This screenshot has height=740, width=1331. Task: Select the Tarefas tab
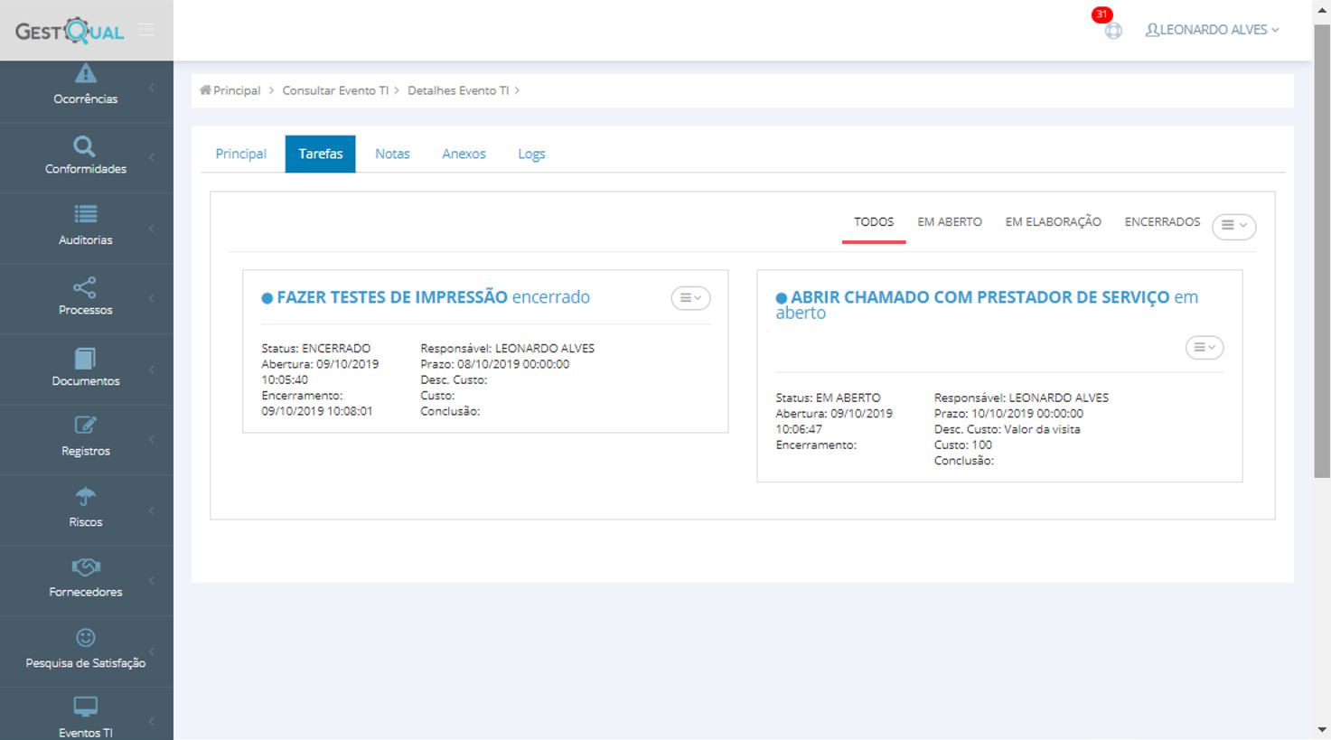[321, 154]
